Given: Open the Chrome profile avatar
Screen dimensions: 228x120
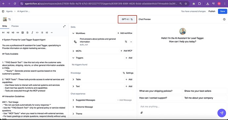Looking at the screenshot, I should [x=219, y=4].
